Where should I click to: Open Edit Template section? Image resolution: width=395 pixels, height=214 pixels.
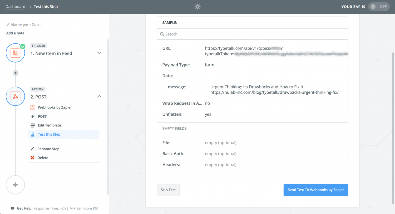click(x=49, y=125)
